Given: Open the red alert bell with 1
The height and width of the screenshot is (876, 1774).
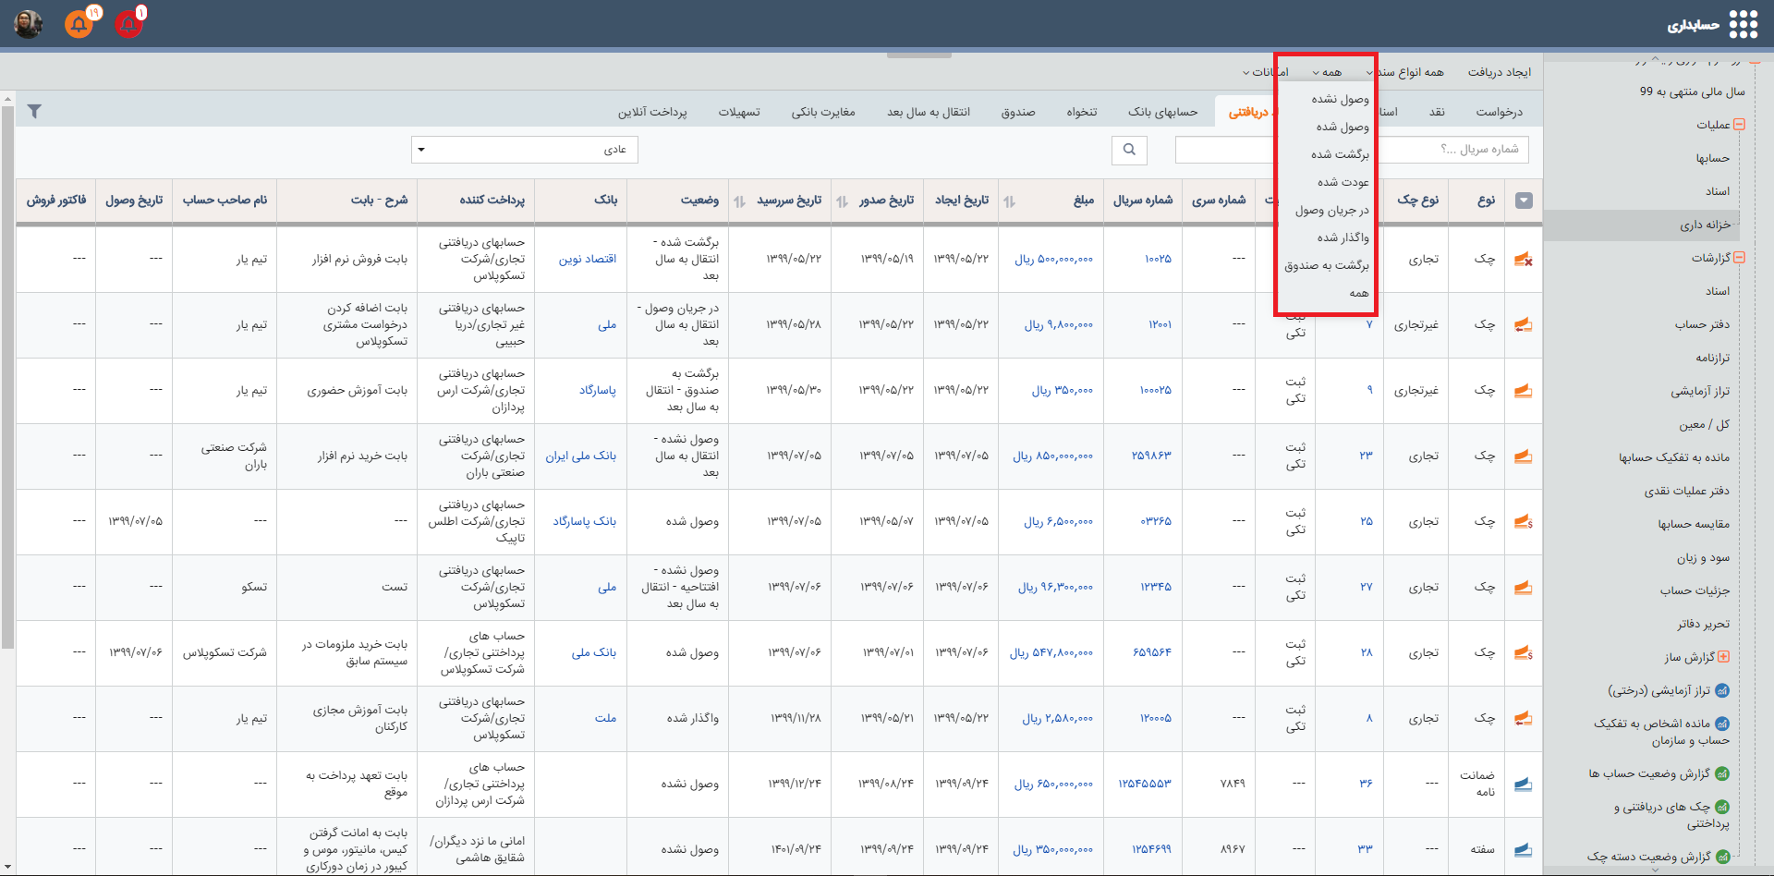Looking at the screenshot, I should (128, 24).
